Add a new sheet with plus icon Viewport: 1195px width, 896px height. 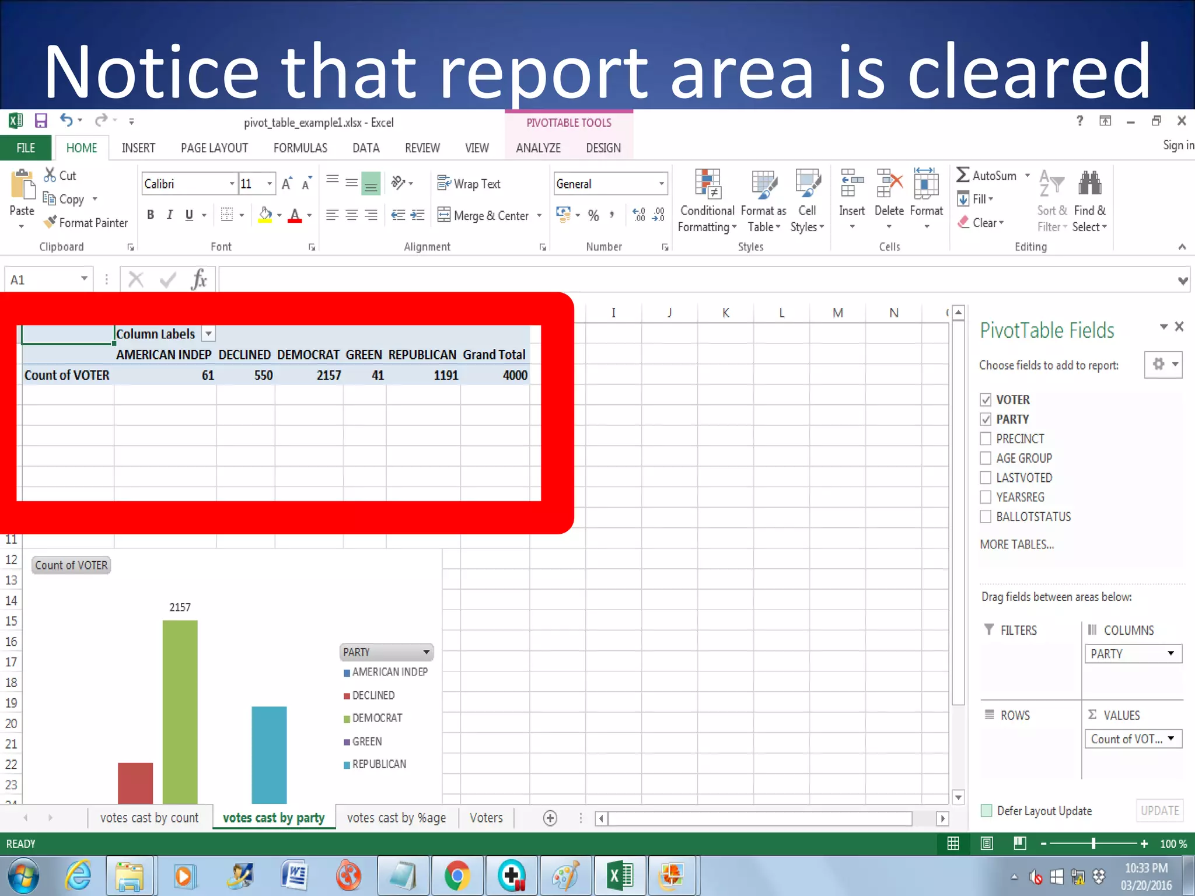tap(550, 818)
